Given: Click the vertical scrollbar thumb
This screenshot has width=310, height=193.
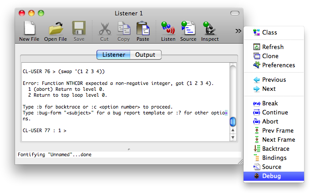Looking at the screenshot, I should tap(233, 122).
